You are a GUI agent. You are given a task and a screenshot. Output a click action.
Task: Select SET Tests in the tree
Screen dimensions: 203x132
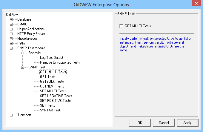pos(47,106)
